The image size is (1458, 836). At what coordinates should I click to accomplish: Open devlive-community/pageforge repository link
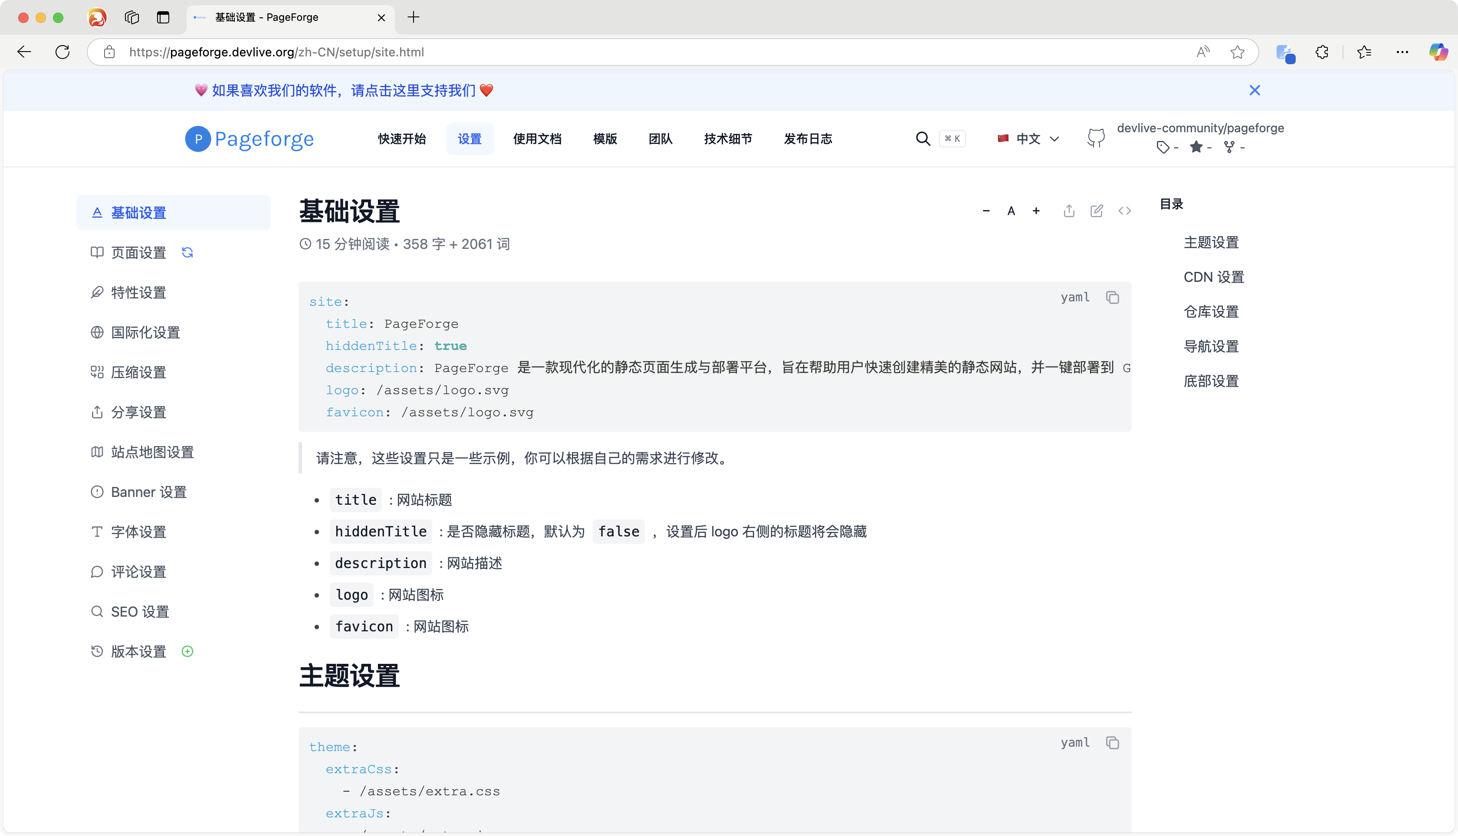pos(1201,128)
